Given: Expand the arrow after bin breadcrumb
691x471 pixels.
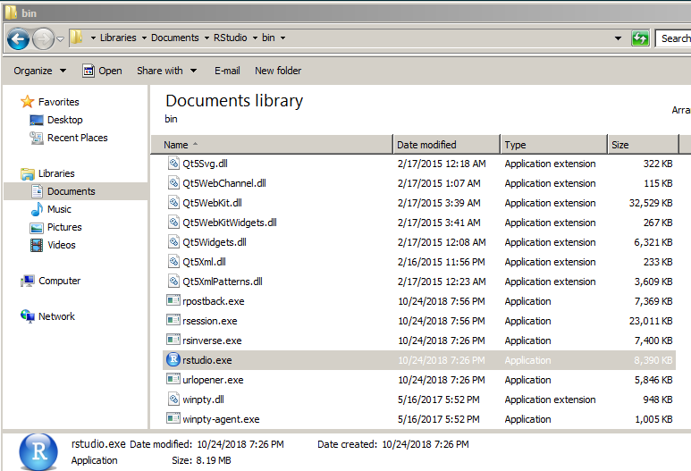Looking at the screenshot, I should click(282, 38).
